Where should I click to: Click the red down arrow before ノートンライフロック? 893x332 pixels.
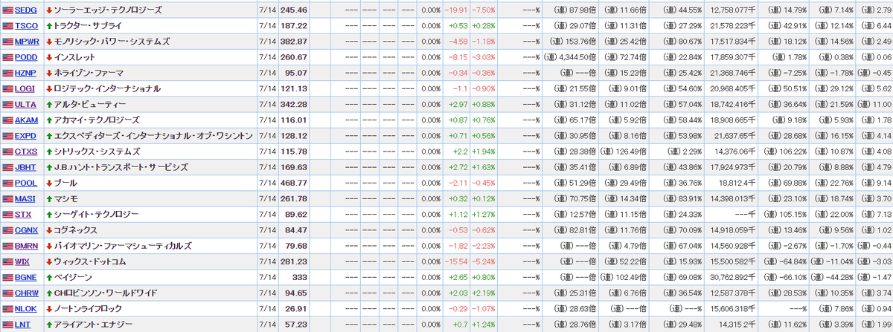point(49,308)
